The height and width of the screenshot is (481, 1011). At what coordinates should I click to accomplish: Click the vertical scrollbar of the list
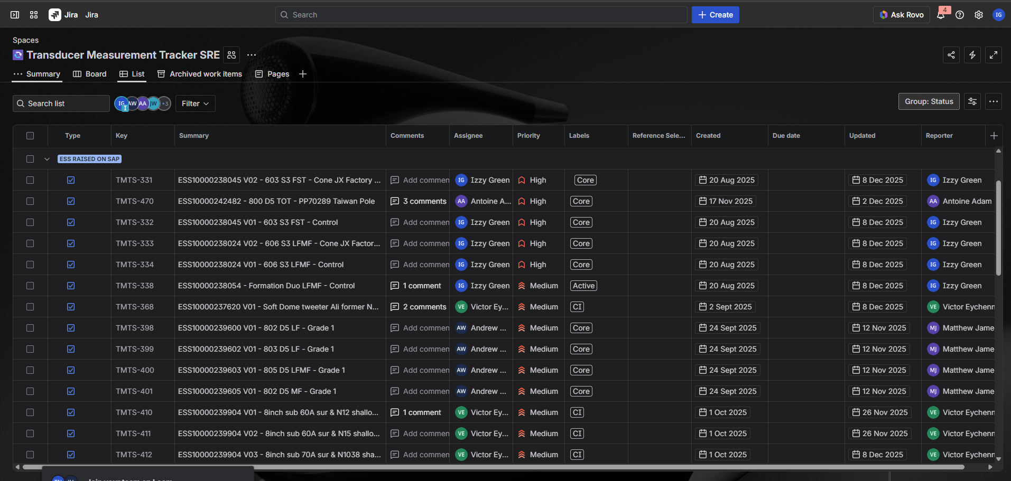998,228
